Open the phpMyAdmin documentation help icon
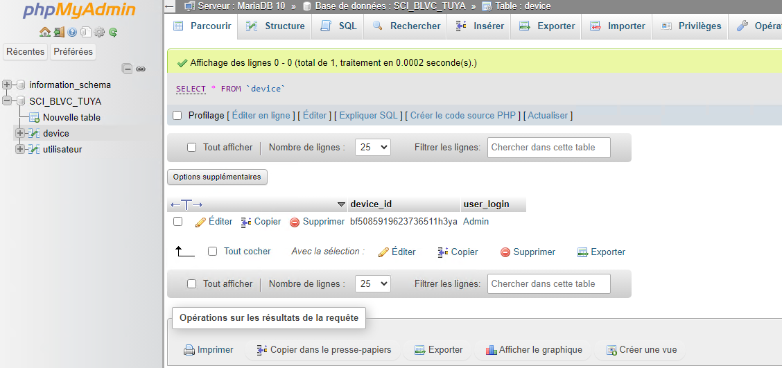The image size is (782, 368). pos(72,32)
